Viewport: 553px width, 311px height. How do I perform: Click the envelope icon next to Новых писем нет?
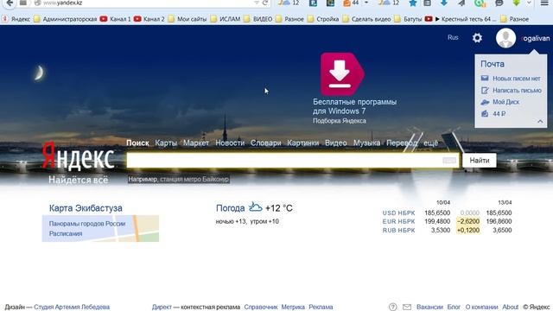click(x=485, y=79)
